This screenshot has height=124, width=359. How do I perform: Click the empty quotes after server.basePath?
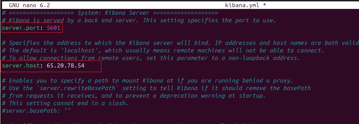click(67, 111)
